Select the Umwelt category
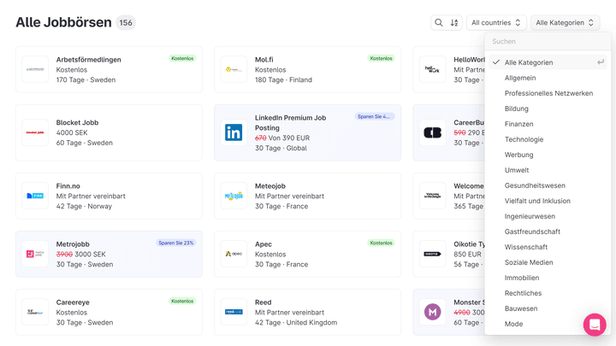Screen dimensions: 616x346 coord(548,170)
